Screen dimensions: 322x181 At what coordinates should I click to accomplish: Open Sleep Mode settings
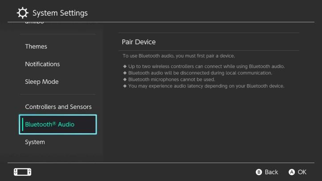pyautogui.click(x=41, y=82)
